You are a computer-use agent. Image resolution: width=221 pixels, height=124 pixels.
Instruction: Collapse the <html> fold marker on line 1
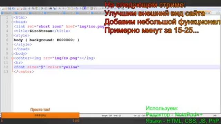coord(12,18)
